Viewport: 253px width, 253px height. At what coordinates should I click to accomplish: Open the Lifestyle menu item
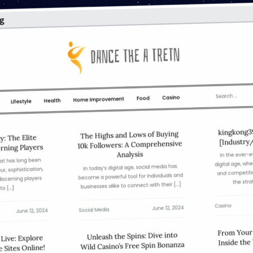pos(21,101)
